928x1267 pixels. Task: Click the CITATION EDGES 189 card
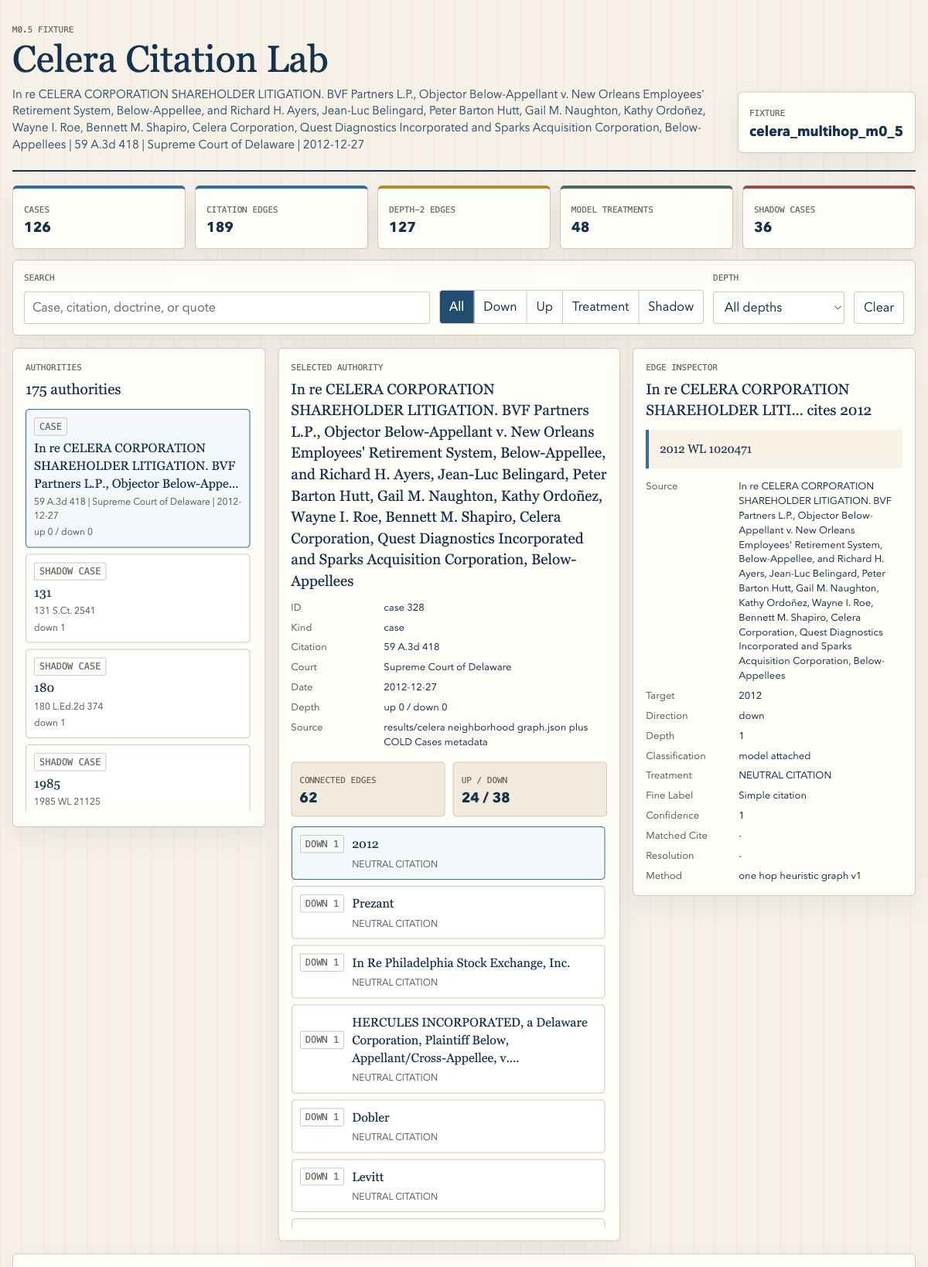click(x=281, y=217)
